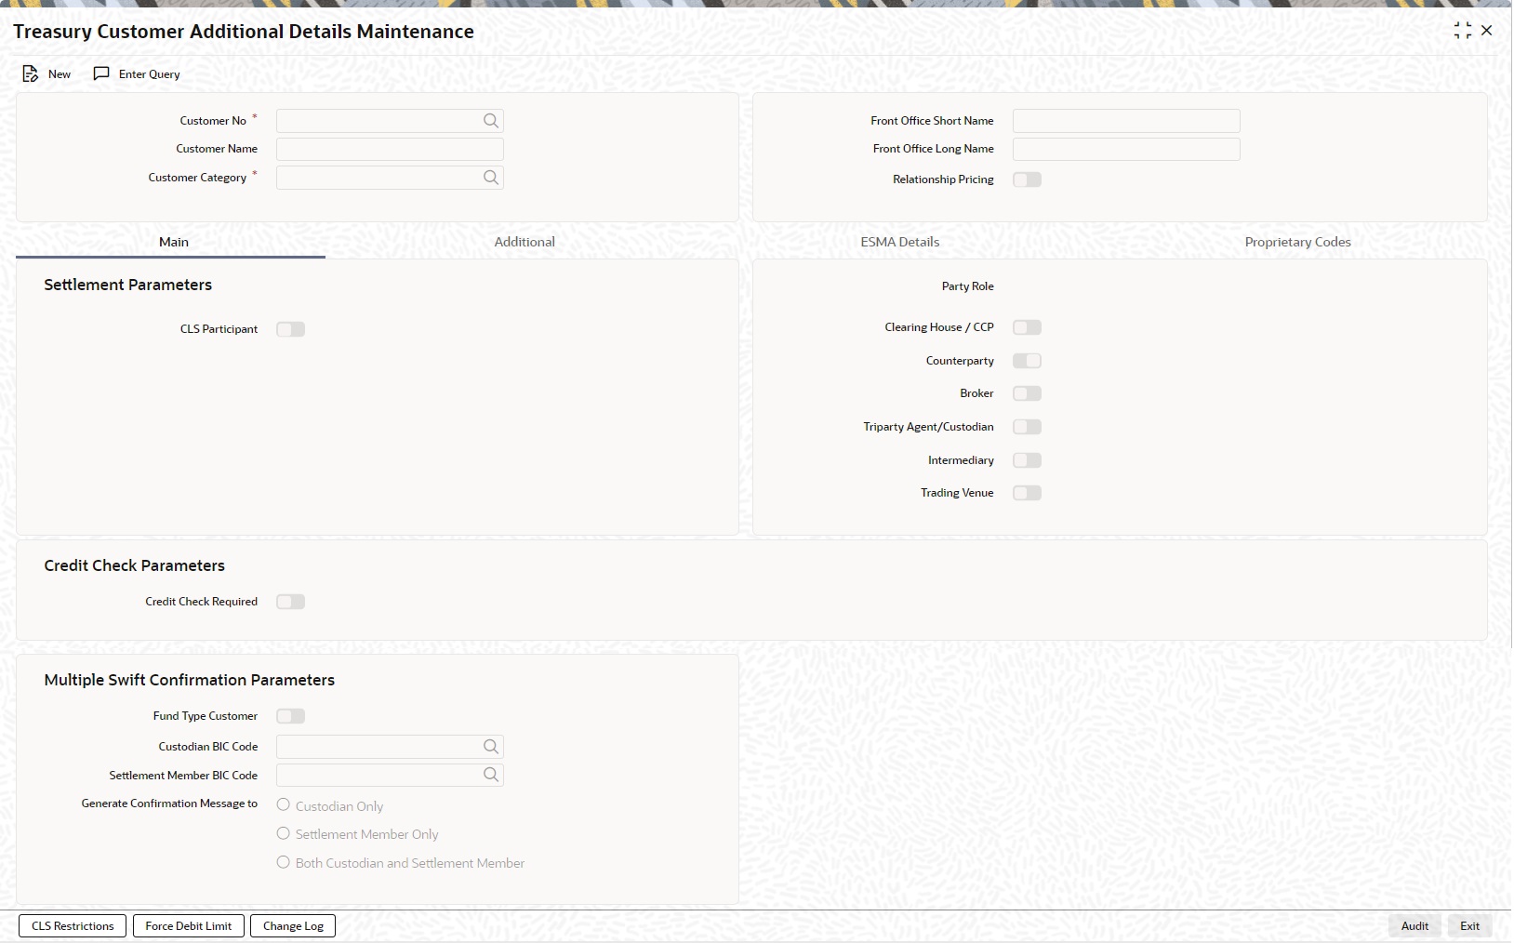
Task: Enable the Trading Venue switch
Action: [1027, 493]
